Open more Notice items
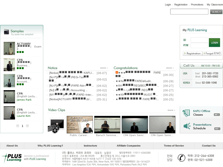 (104, 68)
